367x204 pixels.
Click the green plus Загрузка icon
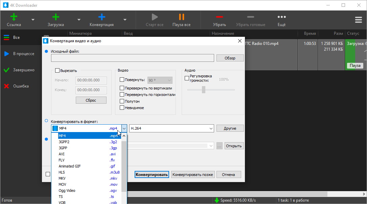tap(55, 17)
